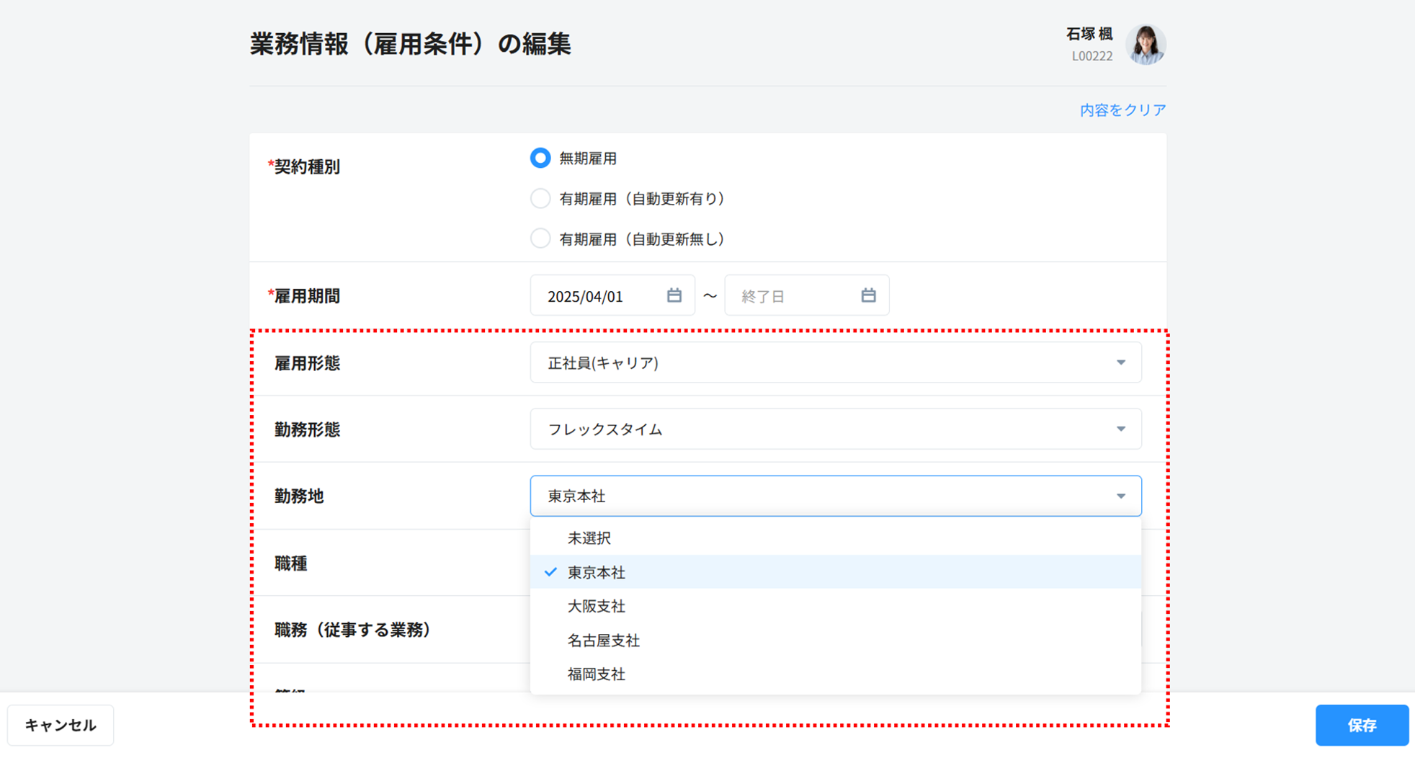Click the 石塚 楓 profile avatar

[1145, 45]
